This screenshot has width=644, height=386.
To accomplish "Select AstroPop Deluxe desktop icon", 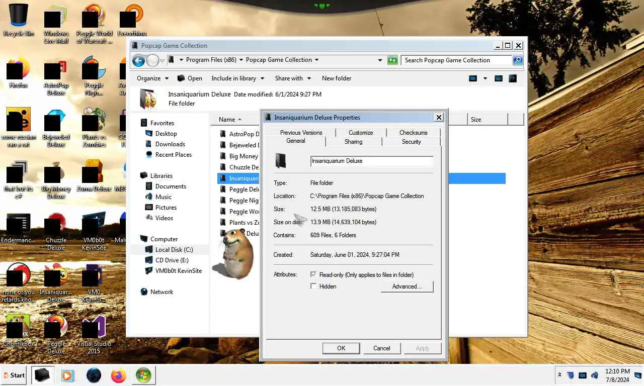I will (56, 78).
